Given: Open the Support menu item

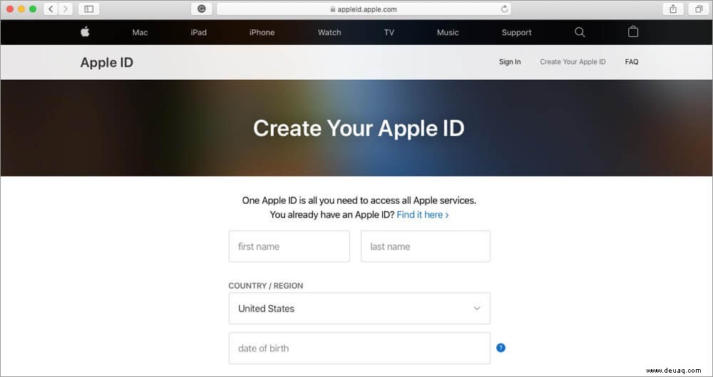Looking at the screenshot, I should pos(516,32).
